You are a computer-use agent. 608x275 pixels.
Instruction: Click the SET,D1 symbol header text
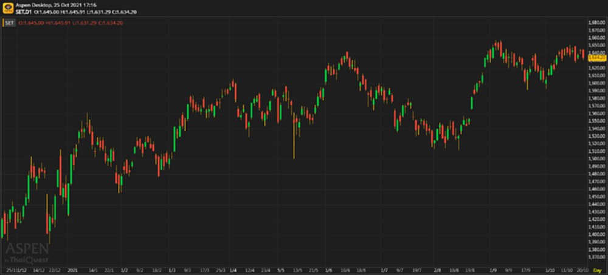(24, 12)
